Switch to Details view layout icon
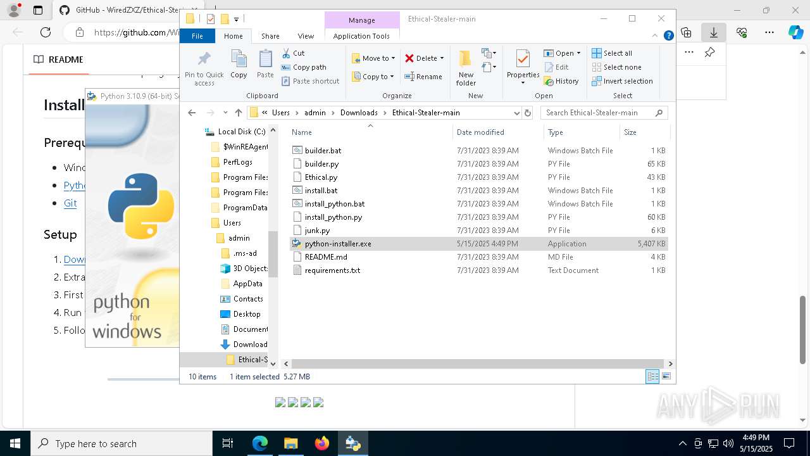This screenshot has height=456, width=810. 652,376
